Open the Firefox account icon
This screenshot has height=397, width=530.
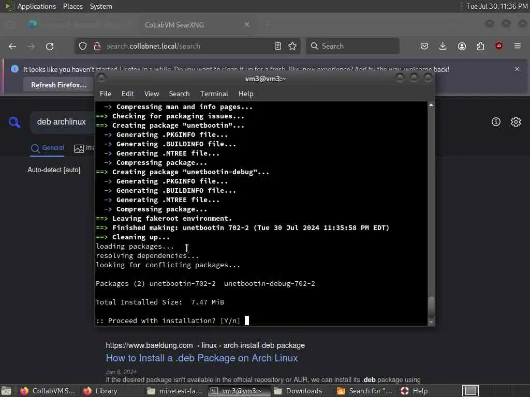462,46
